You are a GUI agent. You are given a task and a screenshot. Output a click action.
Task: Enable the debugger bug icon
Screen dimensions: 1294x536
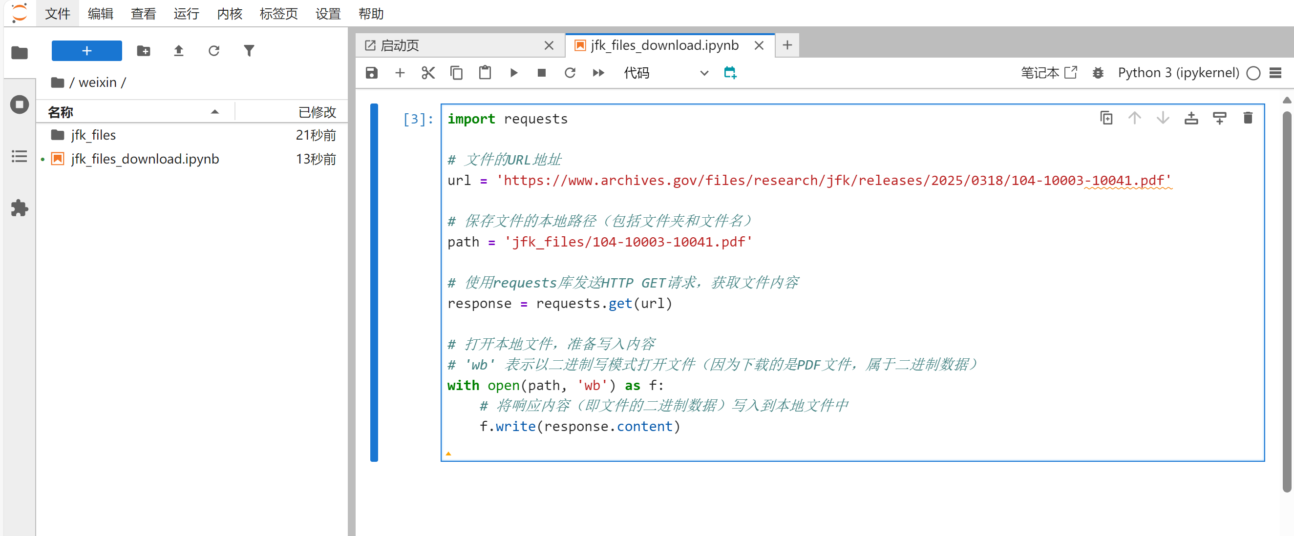(x=1098, y=73)
